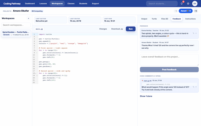Click the Coding Pathway logo

click(x=12, y=3)
